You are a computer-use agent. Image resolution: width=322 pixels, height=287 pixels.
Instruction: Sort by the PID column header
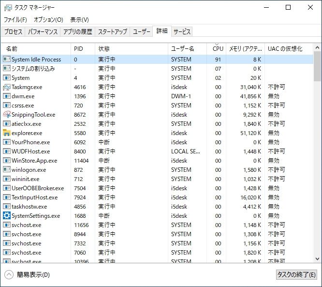tap(83, 49)
